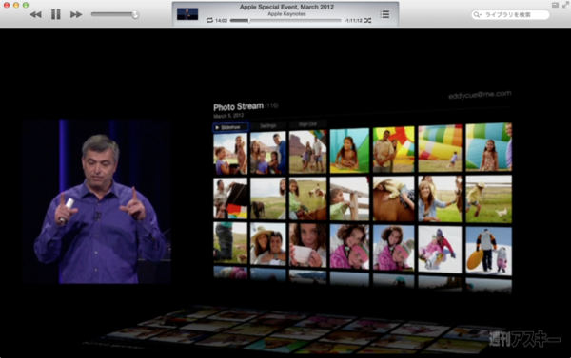Seek using the playback progress bar
The image size is (571, 358).
[x=285, y=20]
